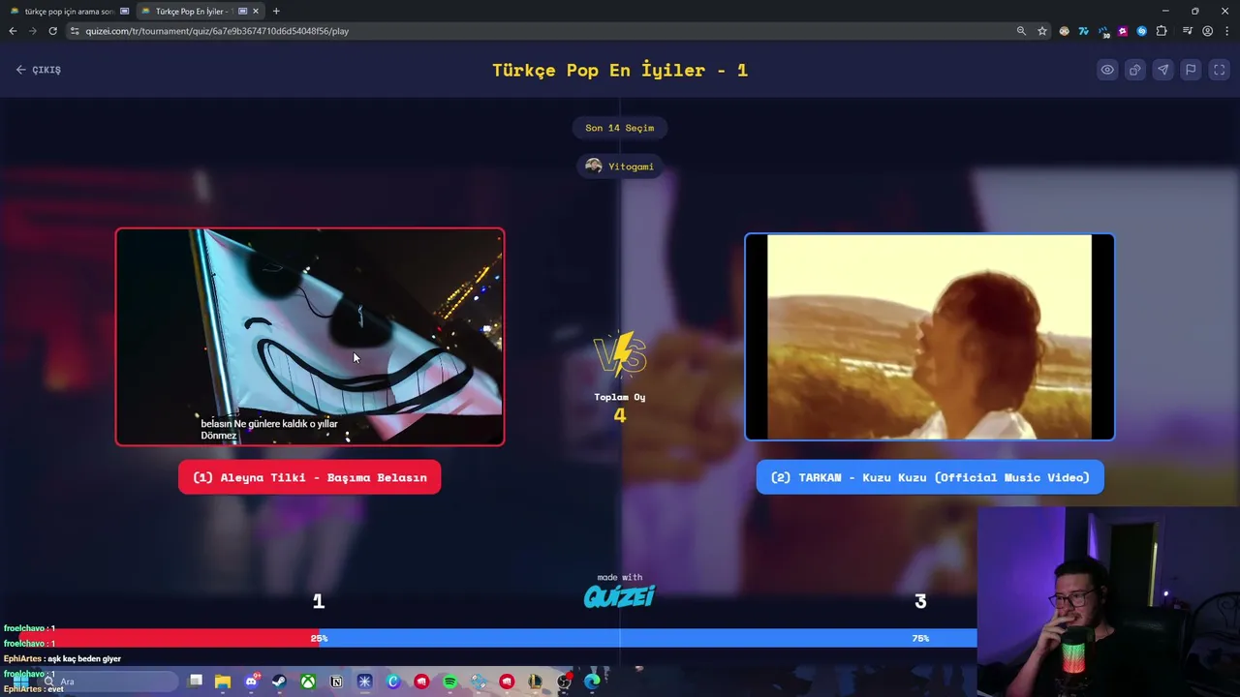Open Task View on the taskbar

196,682
